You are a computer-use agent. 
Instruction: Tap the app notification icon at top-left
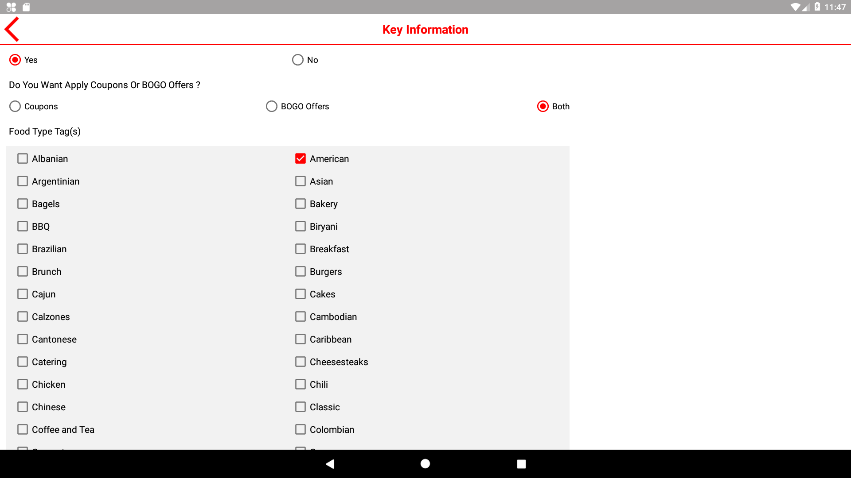click(x=11, y=7)
